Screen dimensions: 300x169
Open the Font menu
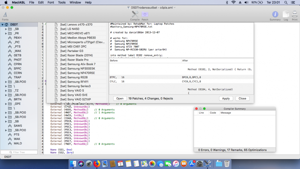(51, 2)
